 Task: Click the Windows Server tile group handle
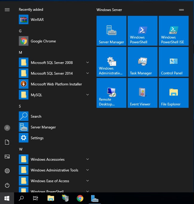coord(181,10)
